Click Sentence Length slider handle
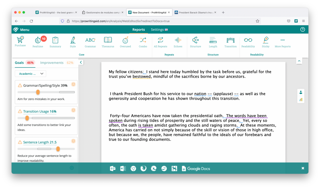 pos(58,149)
